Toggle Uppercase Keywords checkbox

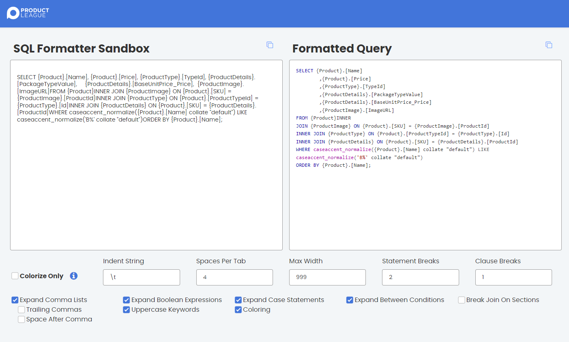pos(126,310)
